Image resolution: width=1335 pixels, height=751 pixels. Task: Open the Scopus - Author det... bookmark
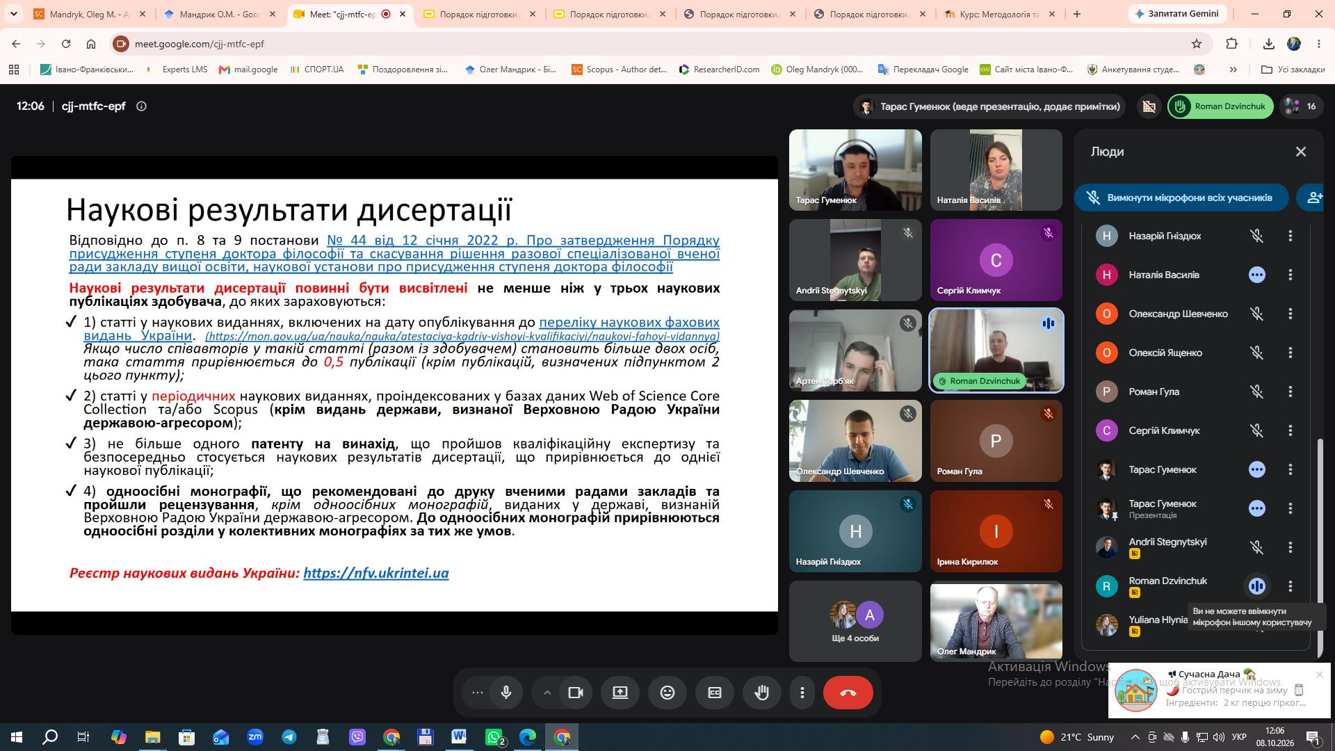pos(619,70)
